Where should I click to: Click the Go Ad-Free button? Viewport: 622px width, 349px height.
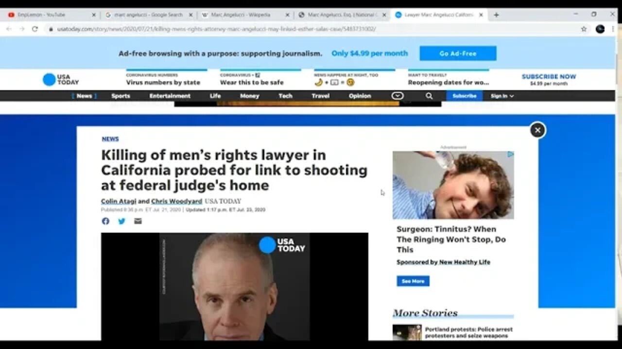pos(458,53)
